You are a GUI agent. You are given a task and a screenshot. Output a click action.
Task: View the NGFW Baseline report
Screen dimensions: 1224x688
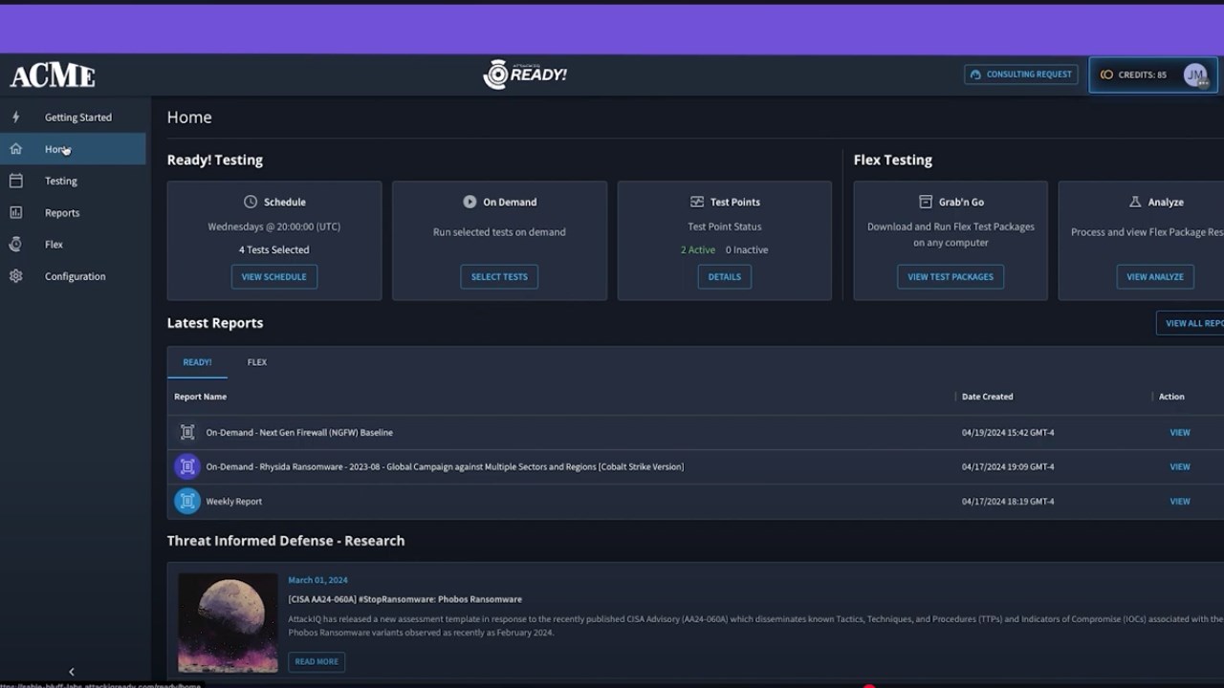(x=1180, y=433)
